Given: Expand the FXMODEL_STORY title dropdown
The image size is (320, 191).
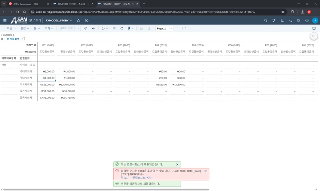Looking at the screenshot, I should (71, 21).
